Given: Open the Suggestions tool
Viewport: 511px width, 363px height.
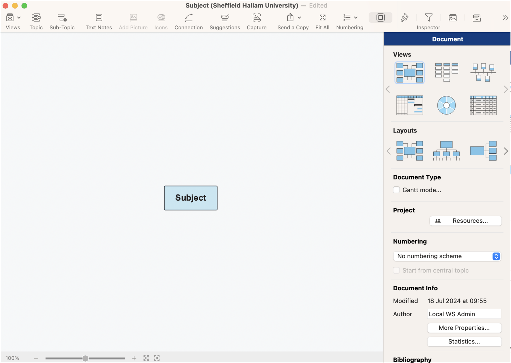Looking at the screenshot, I should 225,18.
